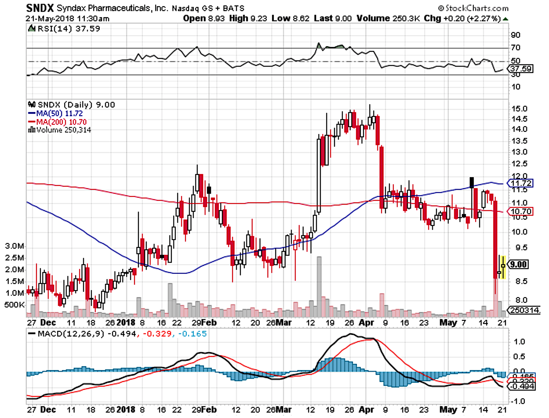Click the 2018 label on price chart date axis
Viewport: 549px width, 418px height.
pos(125,322)
